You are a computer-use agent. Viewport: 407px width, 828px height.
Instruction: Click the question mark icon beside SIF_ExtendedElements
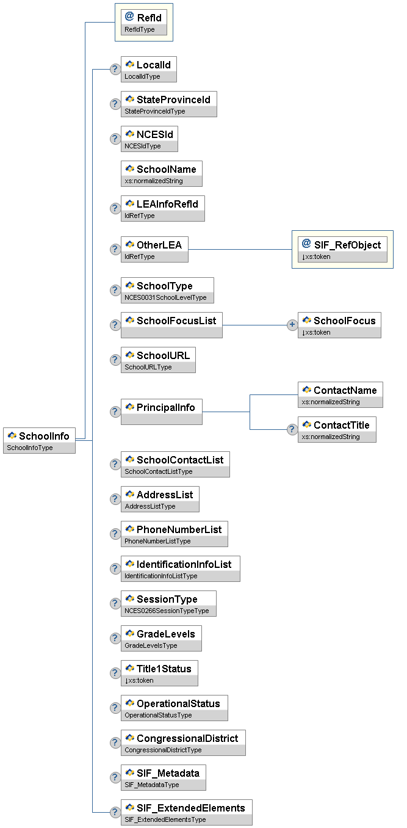pyautogui.click(x=115, y=812)
